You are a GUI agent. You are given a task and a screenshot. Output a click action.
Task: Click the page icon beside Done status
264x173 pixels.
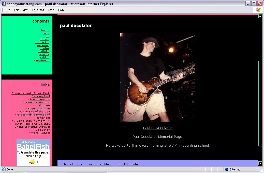click(x=3, y=169)
